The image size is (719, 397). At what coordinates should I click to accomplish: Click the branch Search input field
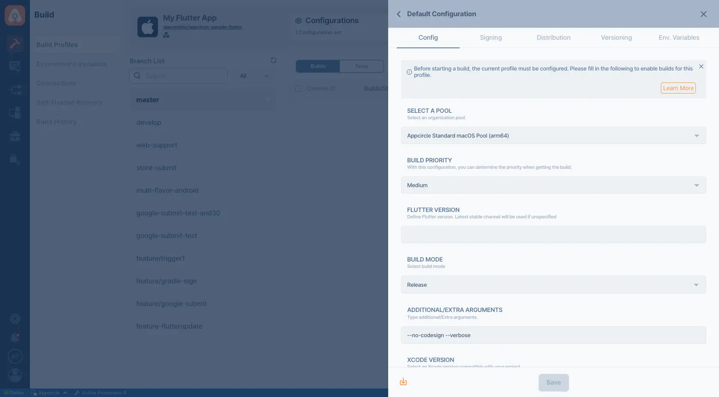click(x=178, y=76)
